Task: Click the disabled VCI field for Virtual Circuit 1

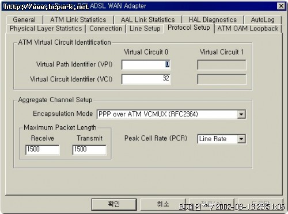Action: click(x=222, y=79)
